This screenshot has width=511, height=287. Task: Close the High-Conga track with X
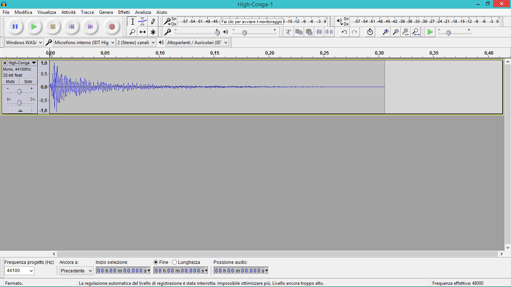(x=5, y=63)
